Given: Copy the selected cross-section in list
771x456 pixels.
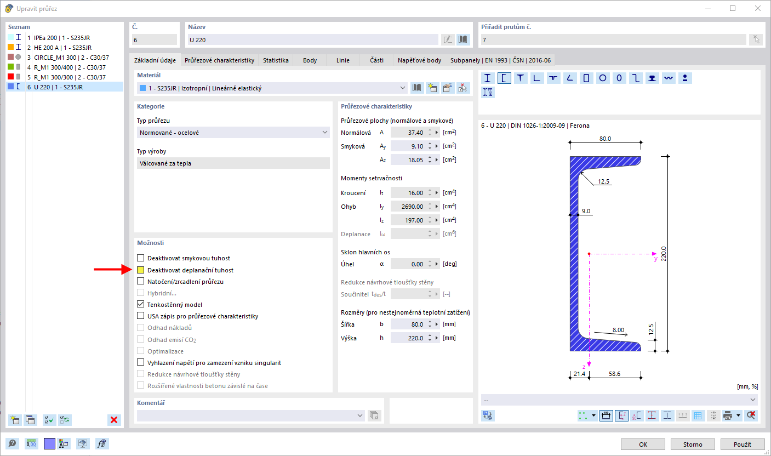Looking at the screenshot, I should click(30, 420).
